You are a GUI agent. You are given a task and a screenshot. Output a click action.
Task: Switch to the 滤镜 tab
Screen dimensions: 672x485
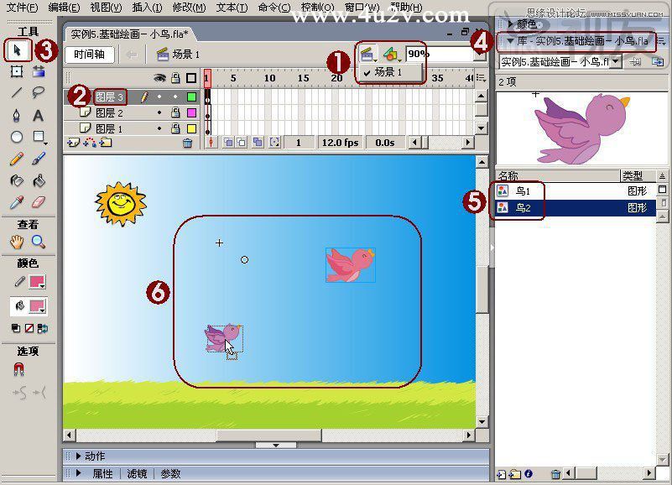pyautogui.click(x=137, y=473)
